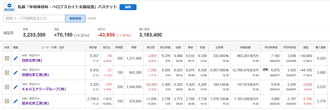Click the コード・市場・名称 column header
Viewport: 330px width, 110px height.
pyautogui.click(x=53, y=47)
